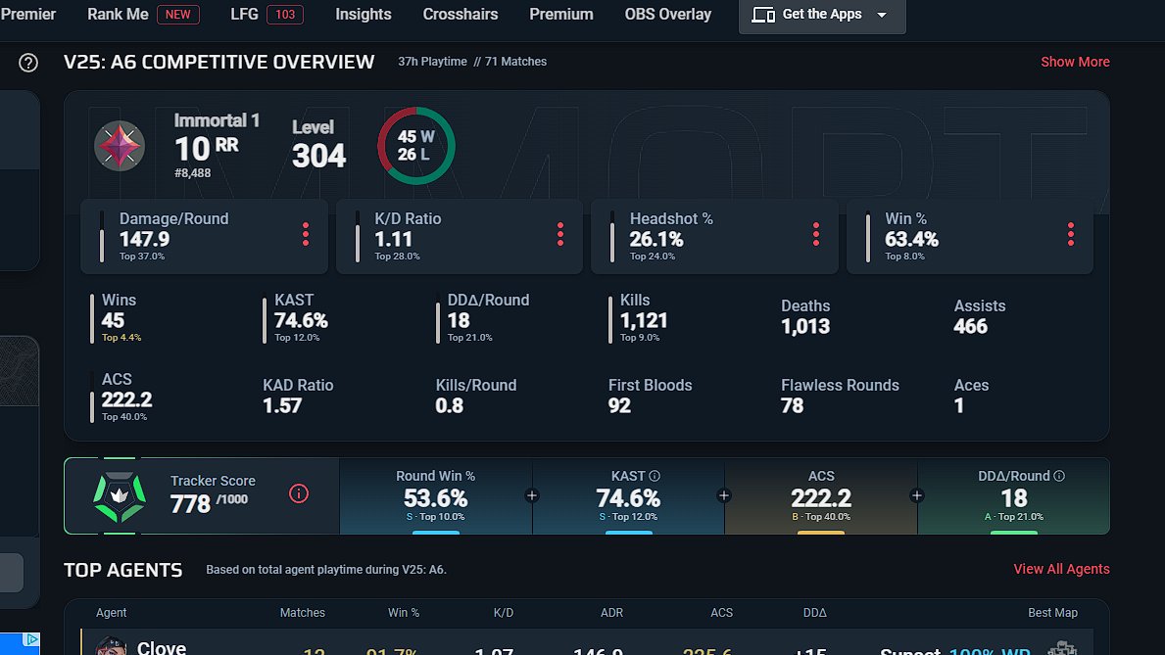This screenshot has width=1165, height=655.
Task: Click plus icon after Round Win %
Action: click(532, 496)
